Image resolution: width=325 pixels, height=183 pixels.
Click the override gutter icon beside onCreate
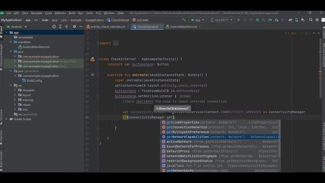[92, 75]
